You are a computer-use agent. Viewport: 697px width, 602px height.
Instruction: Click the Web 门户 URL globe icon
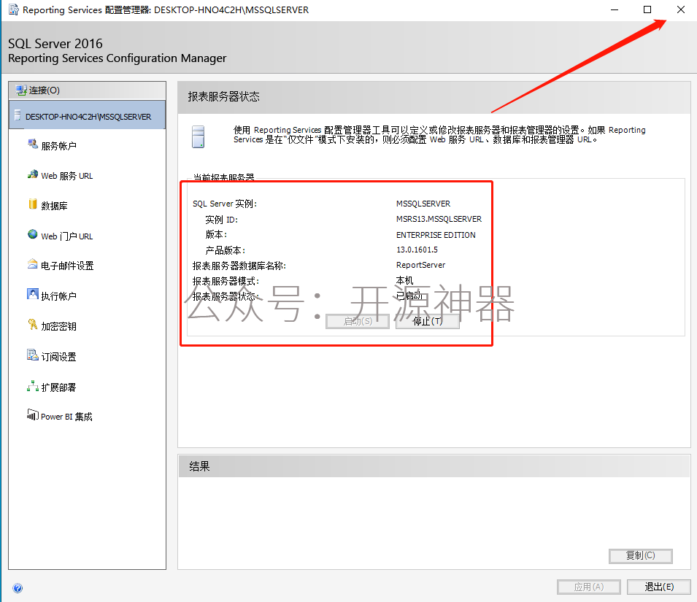click(32, 234)
